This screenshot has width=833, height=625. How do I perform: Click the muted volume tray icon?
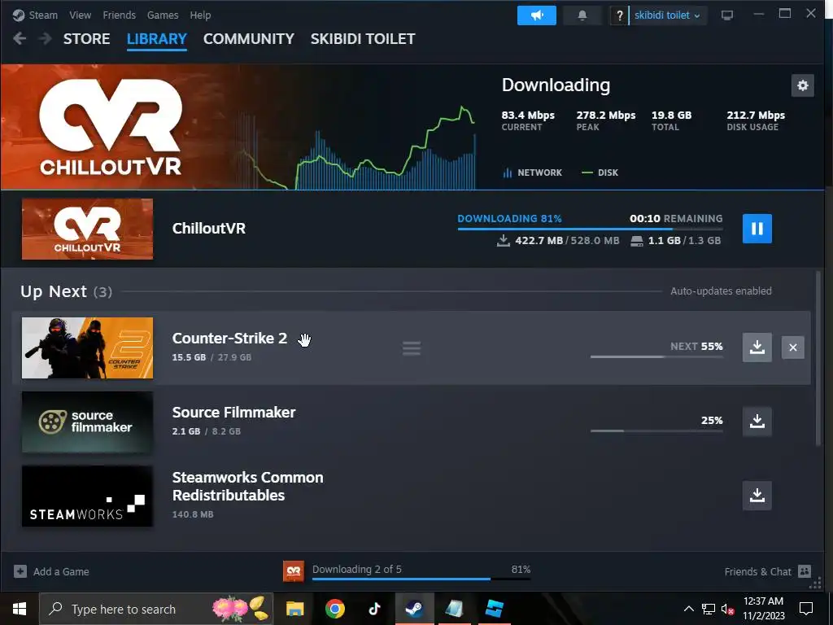727,609
